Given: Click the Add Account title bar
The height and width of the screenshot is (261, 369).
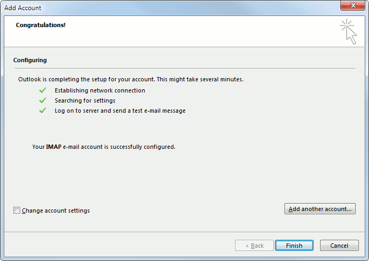Looking at the screenshot, I should [x=160, y=7].
